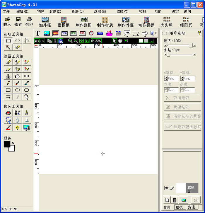
Task: Open the 制作拼图 collage maker
Action: (x=84, y=22)
